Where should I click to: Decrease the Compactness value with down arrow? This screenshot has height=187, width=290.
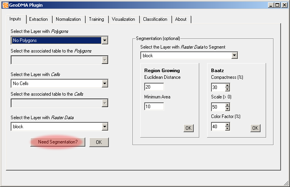coord(227,89)
